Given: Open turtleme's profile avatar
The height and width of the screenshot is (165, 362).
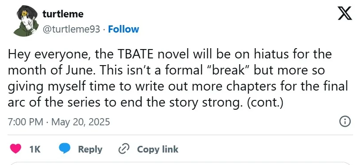Looking at the screenshot, I should pyautogui.click(x=26, y=21).
